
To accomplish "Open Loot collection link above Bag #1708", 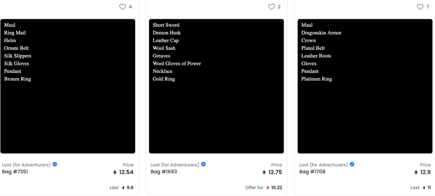I will pos(323,165).
